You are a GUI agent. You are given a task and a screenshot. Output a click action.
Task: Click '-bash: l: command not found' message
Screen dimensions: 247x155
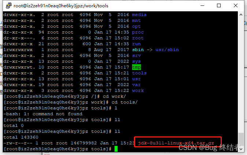[43, 114]
